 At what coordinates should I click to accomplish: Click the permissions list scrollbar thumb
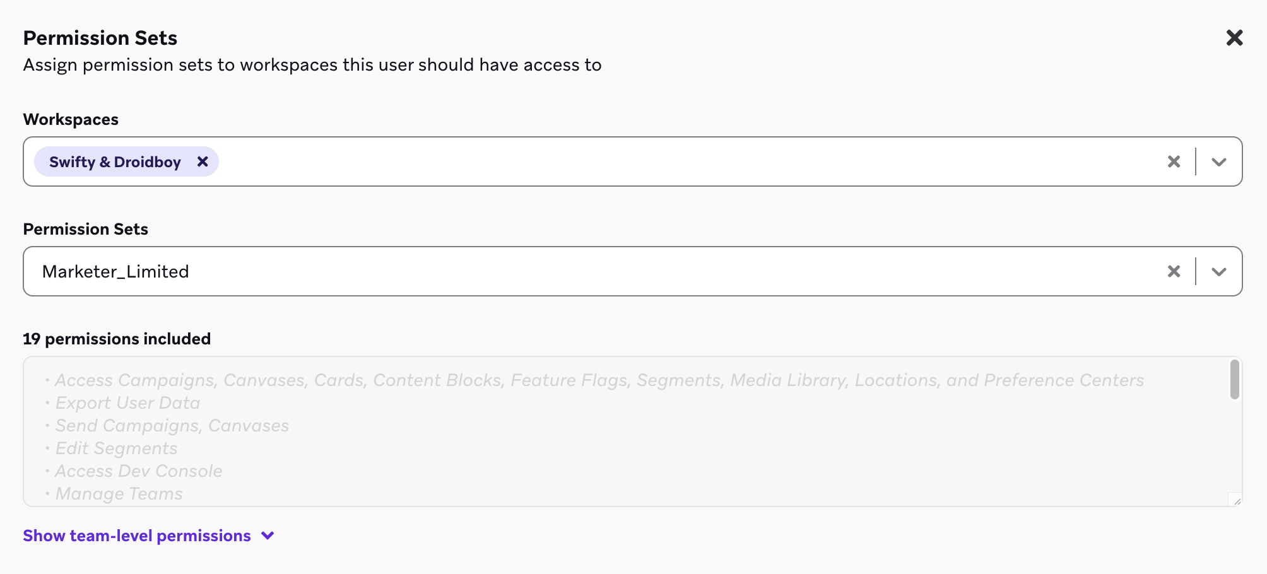click(1234, 379)
